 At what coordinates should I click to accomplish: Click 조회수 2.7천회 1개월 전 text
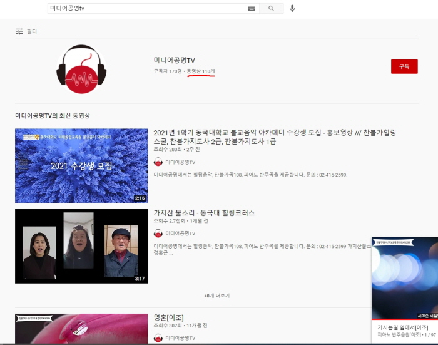click(181, 221)
